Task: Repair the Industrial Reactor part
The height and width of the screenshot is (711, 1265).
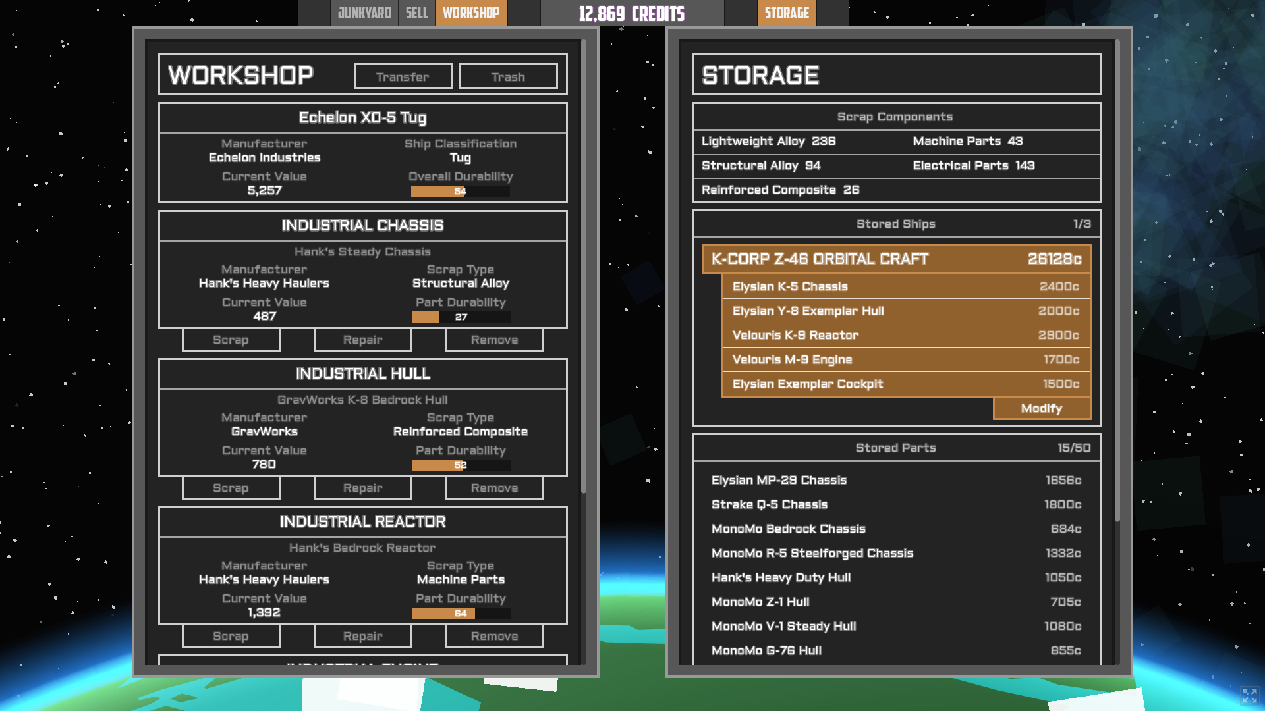Action: 362,636
